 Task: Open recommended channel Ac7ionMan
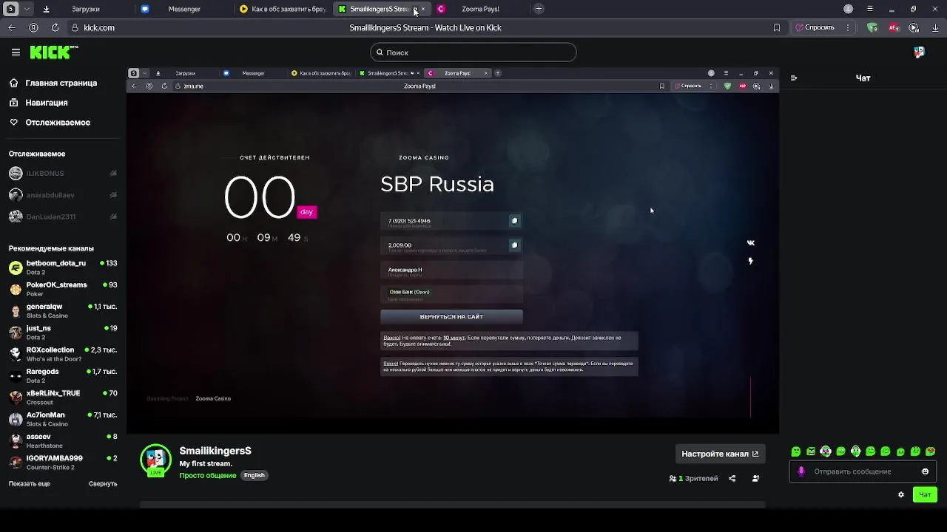pos(63,419)
